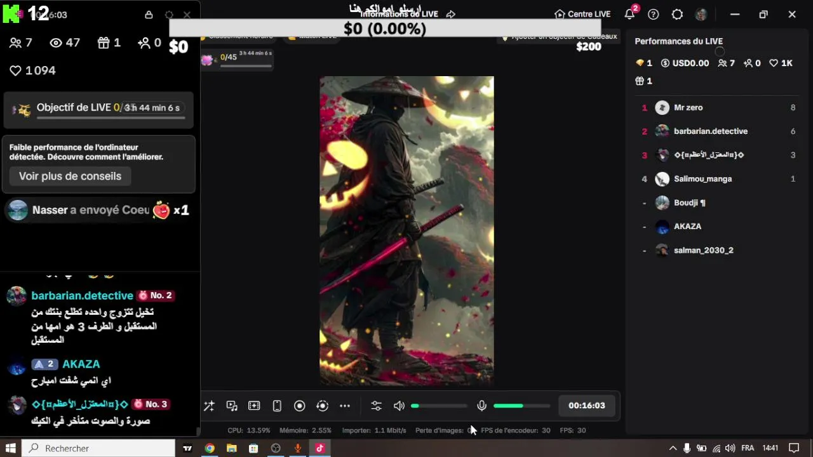Screen dimensions: 813x457
Task: Click Voir plus de conseils button
Action: [x=70, y=176]
